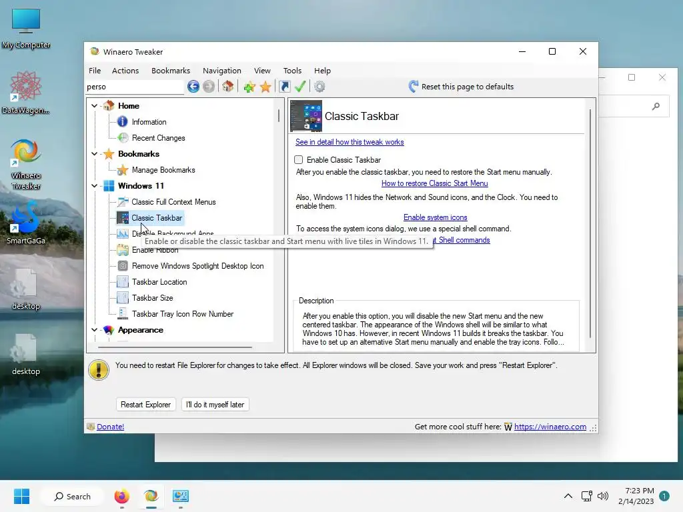Select Recent Changes tree item
This screenshot has width=683, height=512.
tap(158, 138)
